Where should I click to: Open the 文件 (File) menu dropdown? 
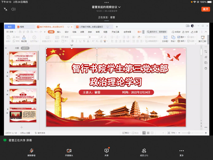pos(11,32)
